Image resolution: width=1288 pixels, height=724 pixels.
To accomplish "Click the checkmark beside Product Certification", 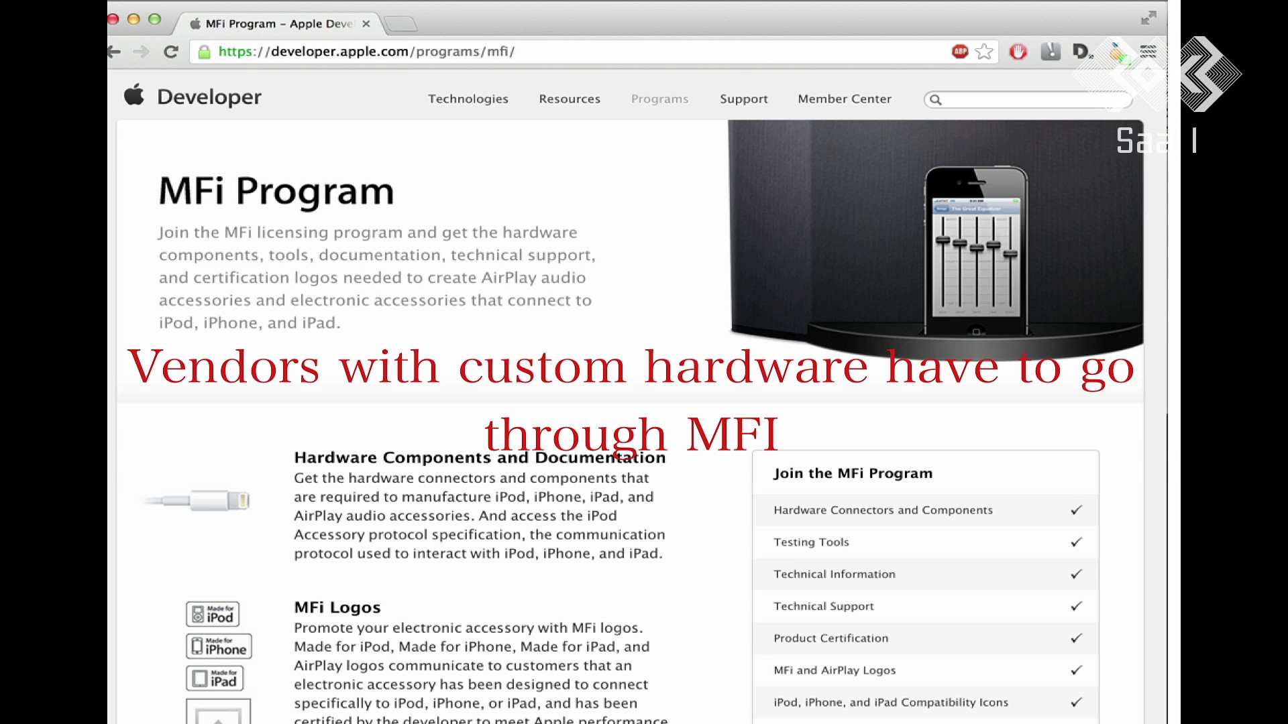I will pyautogui.click(x=1077, y=638).
